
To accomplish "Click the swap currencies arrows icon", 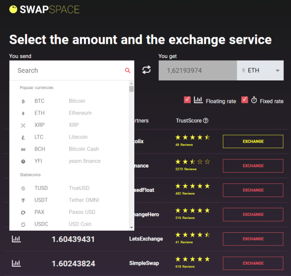I will 147,70.
